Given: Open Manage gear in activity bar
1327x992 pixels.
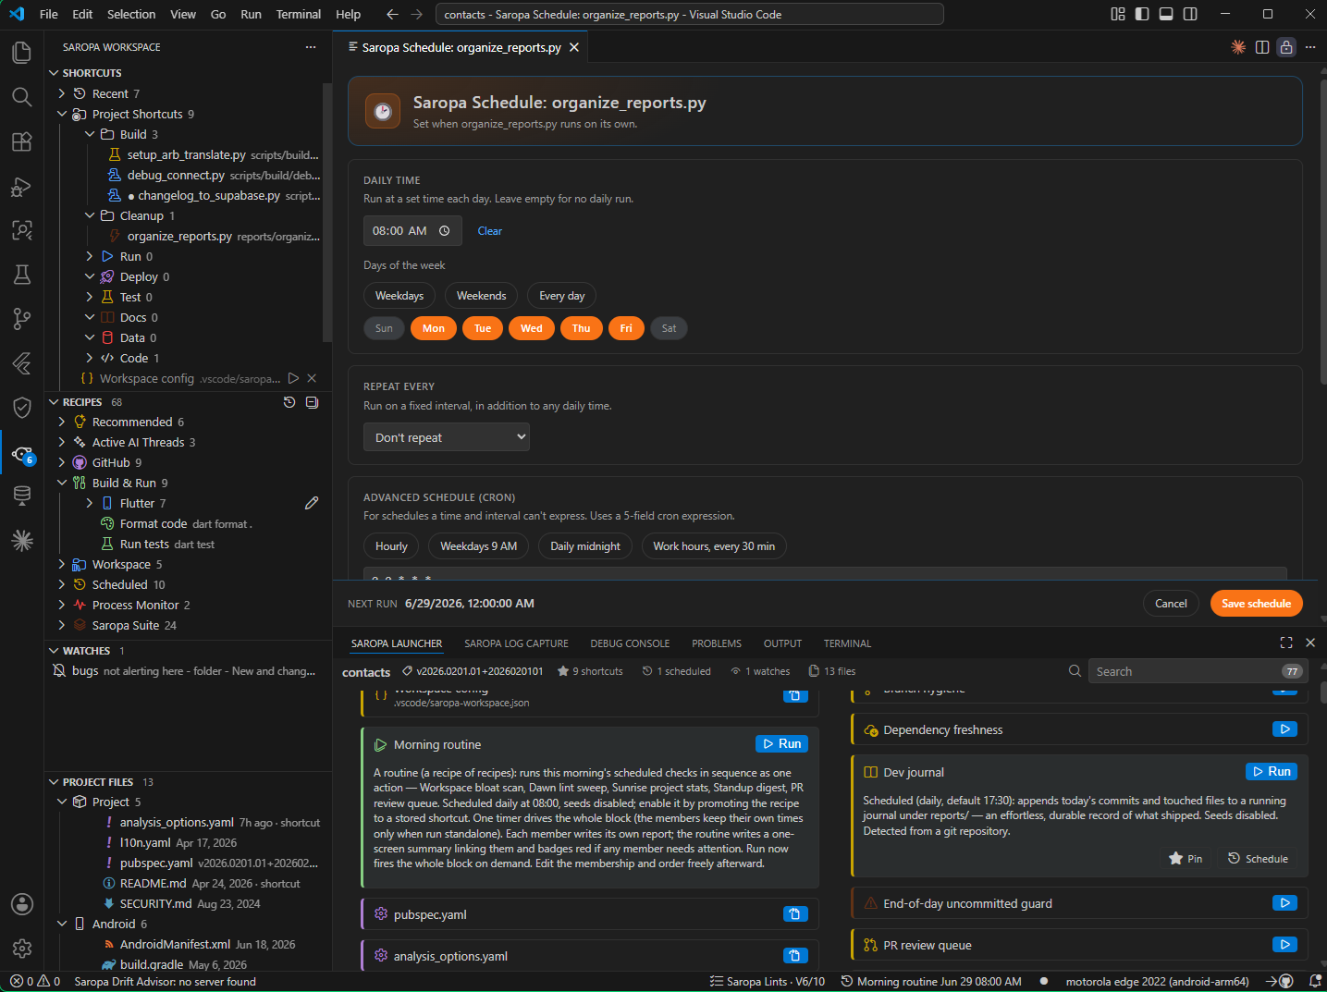Looking at the screenshot, I should pos(22,949).
